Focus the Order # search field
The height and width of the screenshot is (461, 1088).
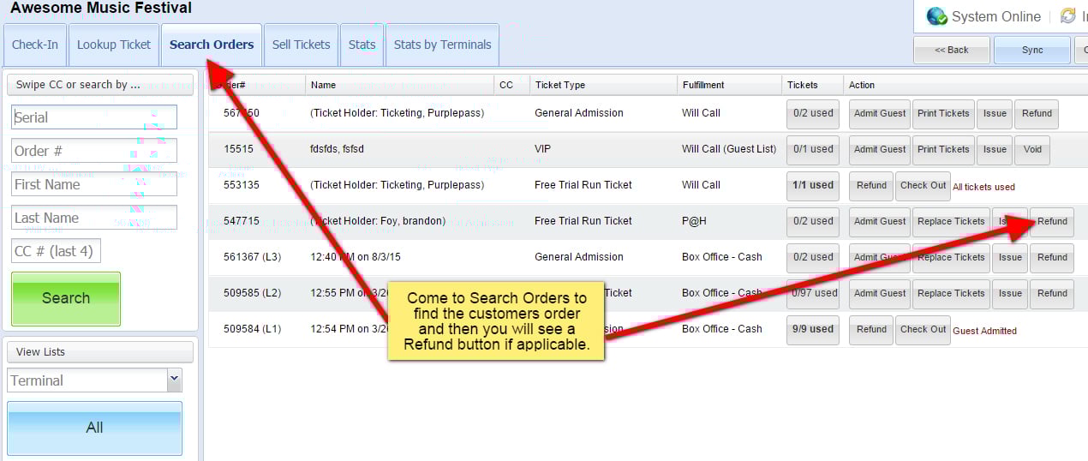[x=94, y=151]
